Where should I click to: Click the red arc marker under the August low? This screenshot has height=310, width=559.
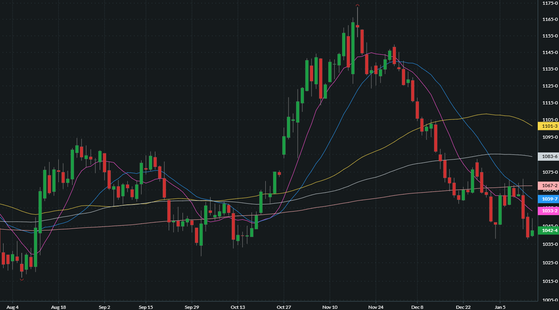[x=22, y=279]
